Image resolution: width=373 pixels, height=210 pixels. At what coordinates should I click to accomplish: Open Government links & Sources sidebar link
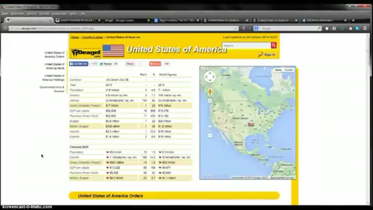point(52,89)
